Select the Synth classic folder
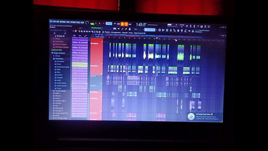The width and height of the screenshot is (268, 151). pyautogui.click(x=60, y=83)
